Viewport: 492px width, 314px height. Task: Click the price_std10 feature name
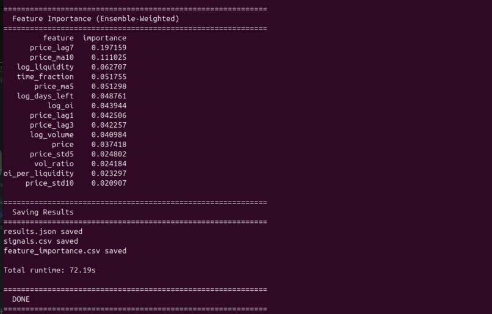pyautogui.click(x=49, y=183)
